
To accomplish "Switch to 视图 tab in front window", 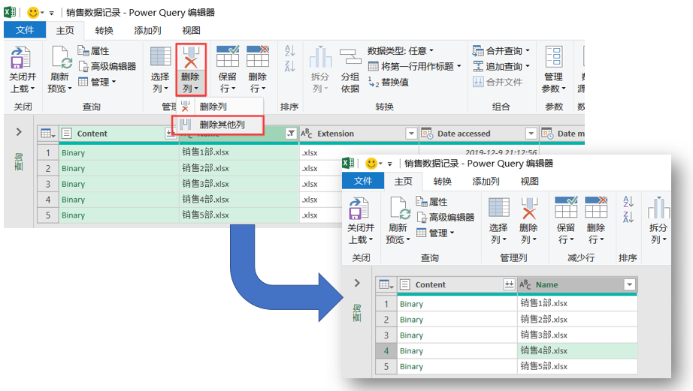I will [529, 182].
